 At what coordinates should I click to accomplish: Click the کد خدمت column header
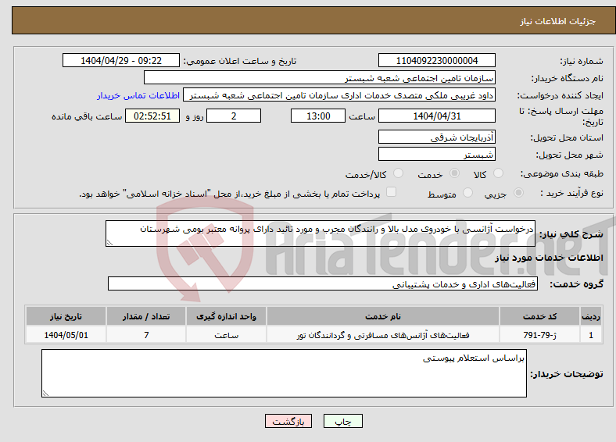(540, 316)
